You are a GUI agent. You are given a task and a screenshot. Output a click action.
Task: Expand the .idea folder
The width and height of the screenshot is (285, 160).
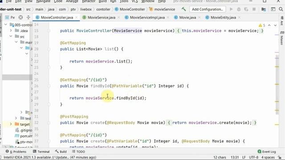tap(11, 31)
